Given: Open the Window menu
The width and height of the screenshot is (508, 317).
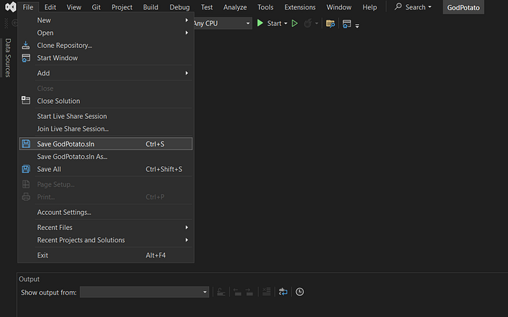Looking at the screenshot, I should click(x=339, y=7).
